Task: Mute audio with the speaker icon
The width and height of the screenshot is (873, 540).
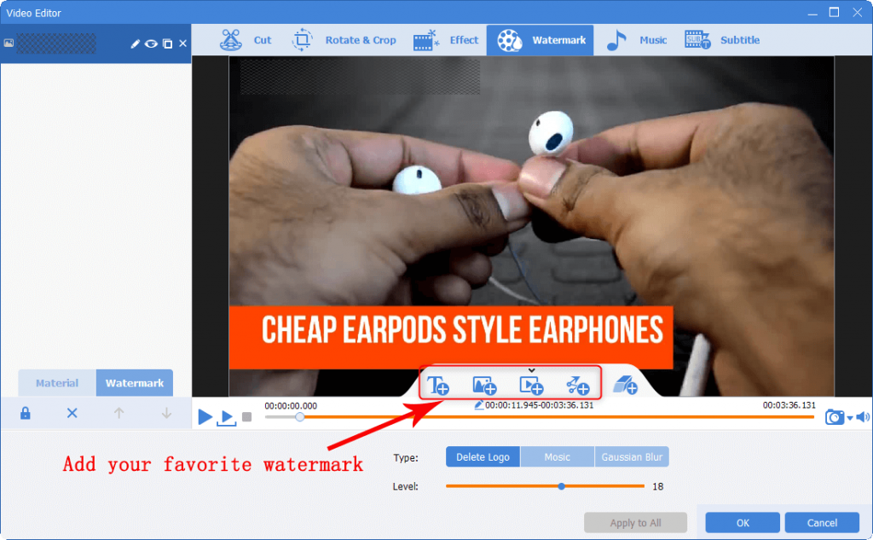Action: 862,417
